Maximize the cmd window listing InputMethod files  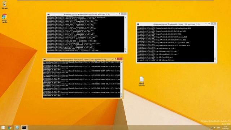[x=209, y=23]
